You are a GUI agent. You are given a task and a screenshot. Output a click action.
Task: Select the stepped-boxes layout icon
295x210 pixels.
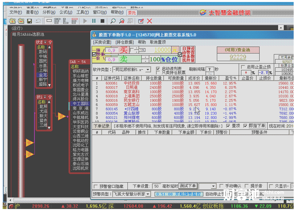pos(66,21)
